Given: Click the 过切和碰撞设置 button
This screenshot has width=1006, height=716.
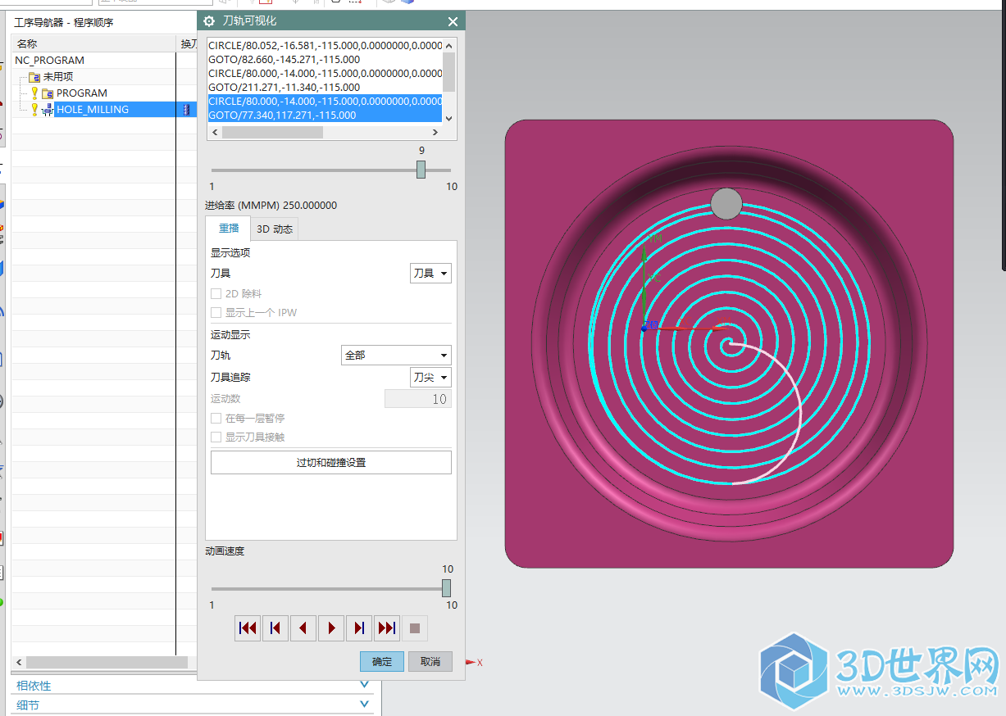Looking at the screenshot, I should point(331,463).
